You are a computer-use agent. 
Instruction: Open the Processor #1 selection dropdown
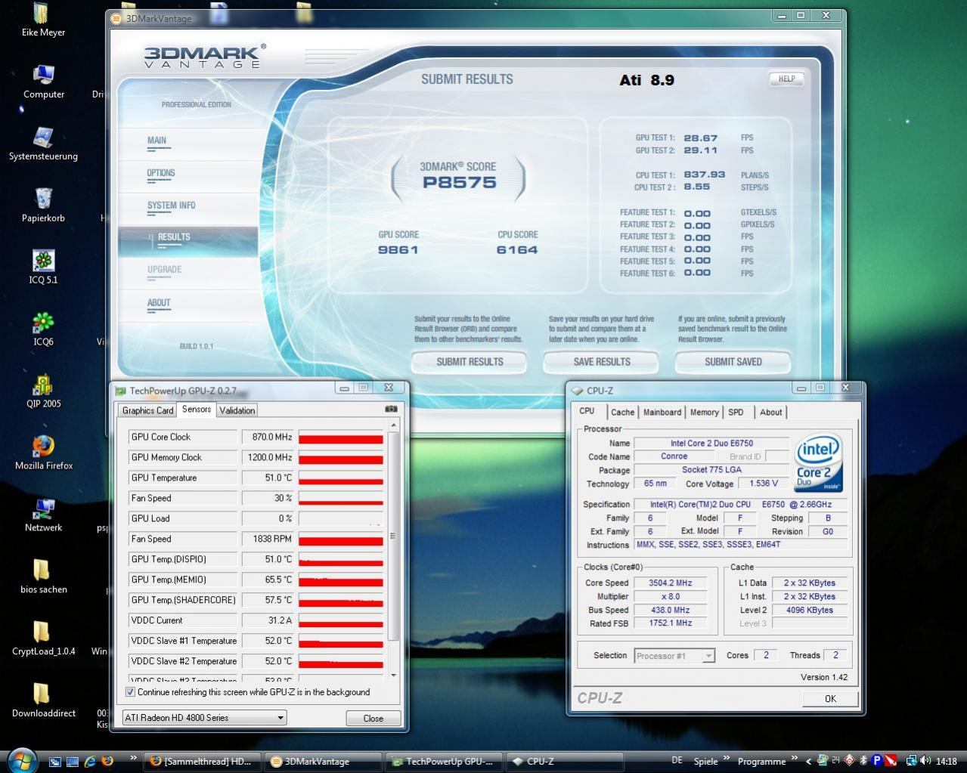674,656
